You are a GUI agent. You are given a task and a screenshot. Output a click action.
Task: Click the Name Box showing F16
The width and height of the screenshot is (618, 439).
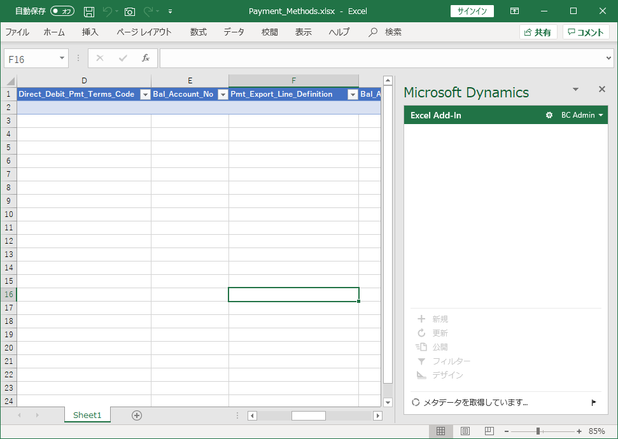click(x=31, y=59)
